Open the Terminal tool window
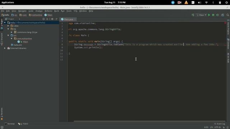The height and width of the screenshot is (129, 230). [x=10, y=124]
